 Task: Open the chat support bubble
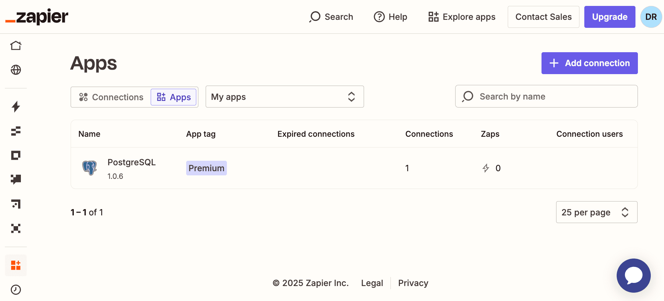pos(633,276)
